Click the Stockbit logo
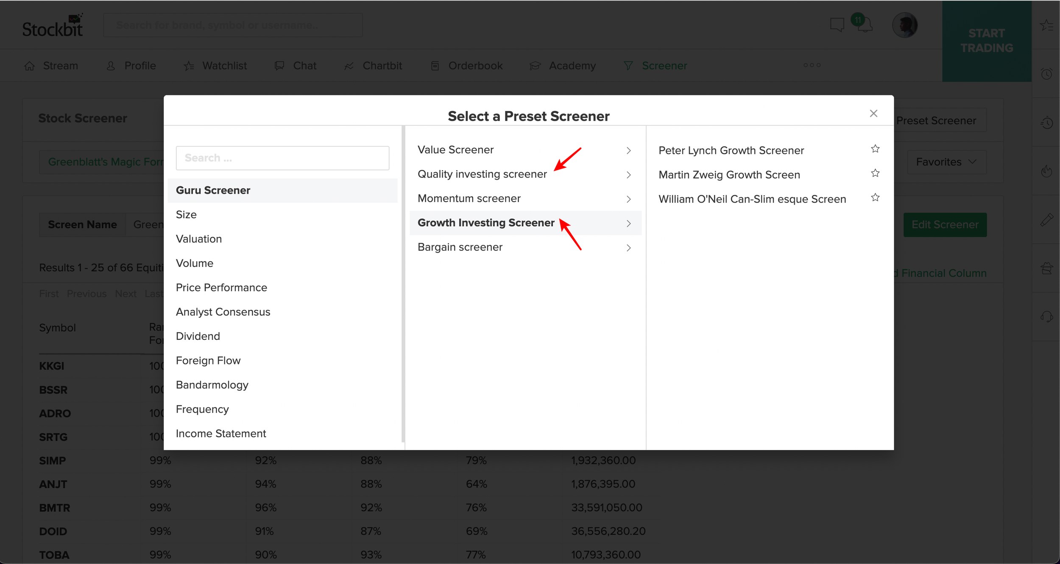Viewport: 1060px width, 564px height. coord(53,25)
